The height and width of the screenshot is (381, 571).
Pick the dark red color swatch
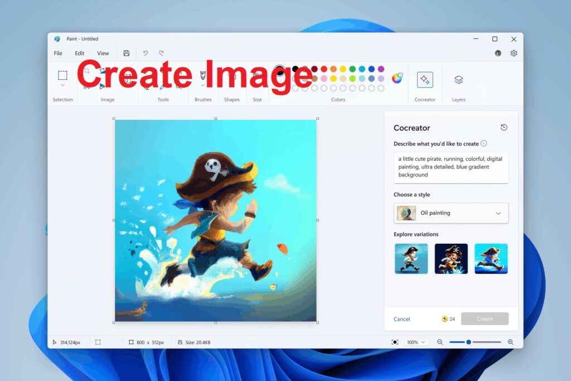click(314, 69)
